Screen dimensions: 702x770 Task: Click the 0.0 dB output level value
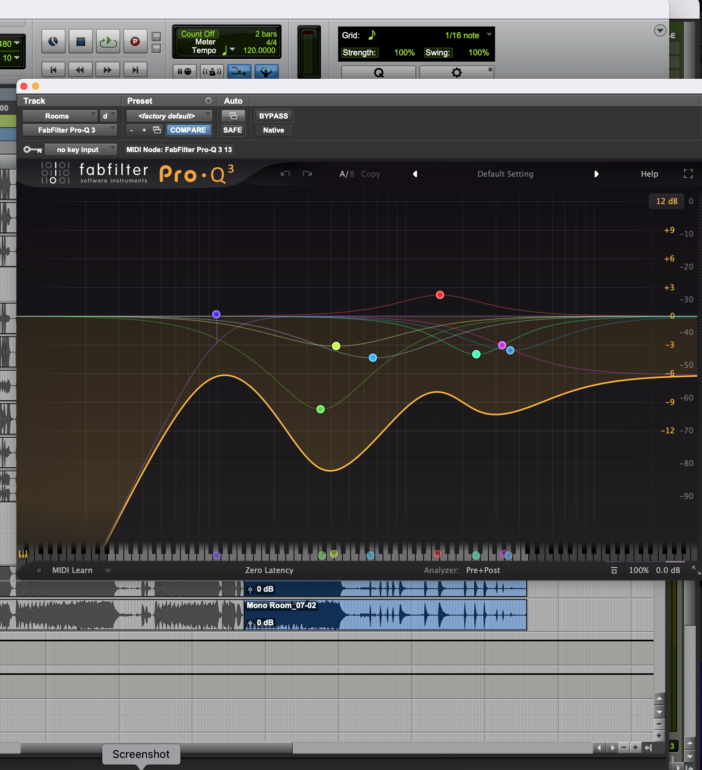coord(668,570)
